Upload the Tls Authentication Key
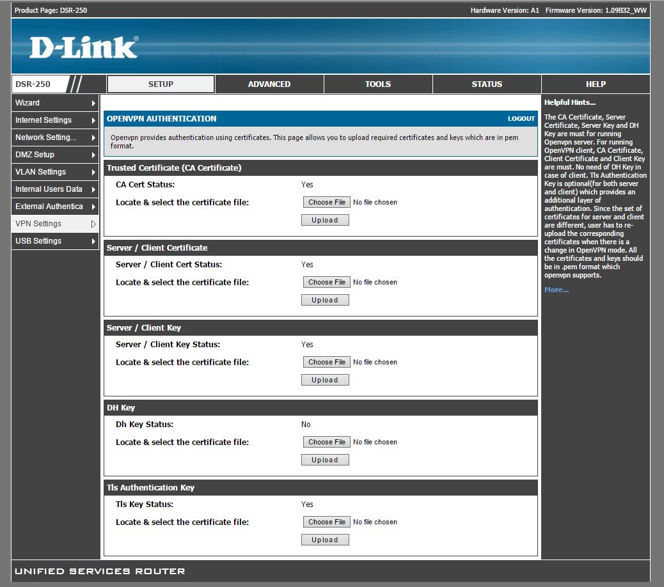Screen dimensions: 664x587 [325, 540]
